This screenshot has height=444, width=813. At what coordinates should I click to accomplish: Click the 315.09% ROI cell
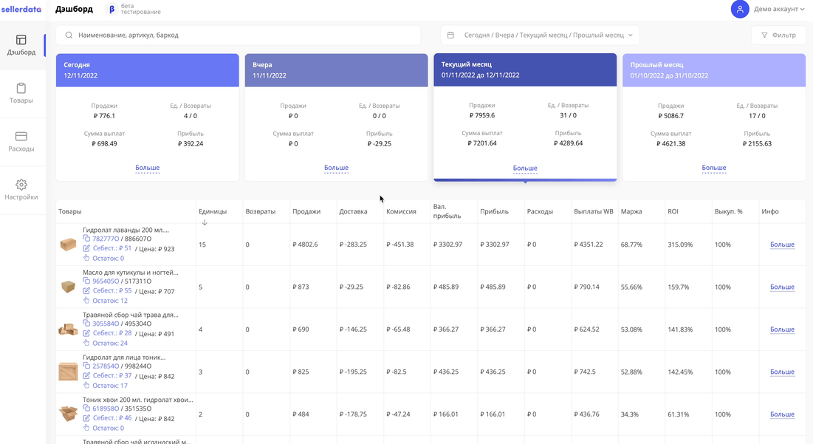[680, 245]
